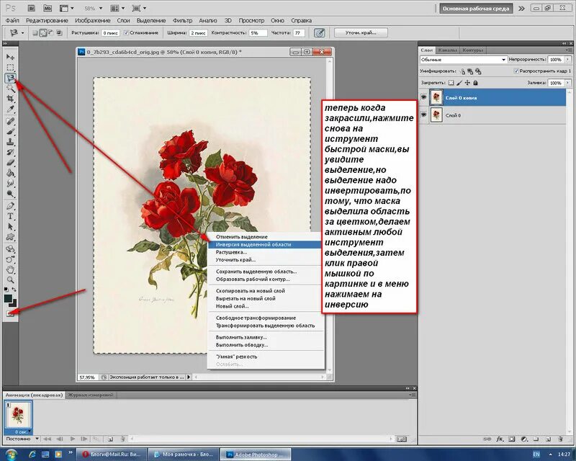Open the Фильтр menu

click(182, 21)
